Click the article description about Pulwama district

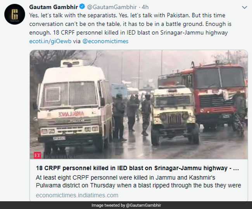tap(138, 182)
